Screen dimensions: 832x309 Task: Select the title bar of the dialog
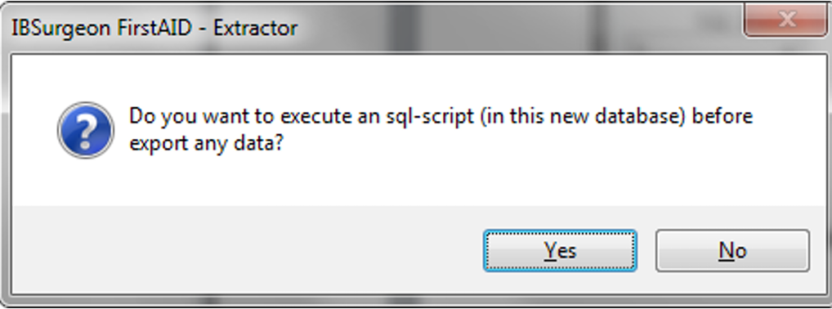click(371, 28)
